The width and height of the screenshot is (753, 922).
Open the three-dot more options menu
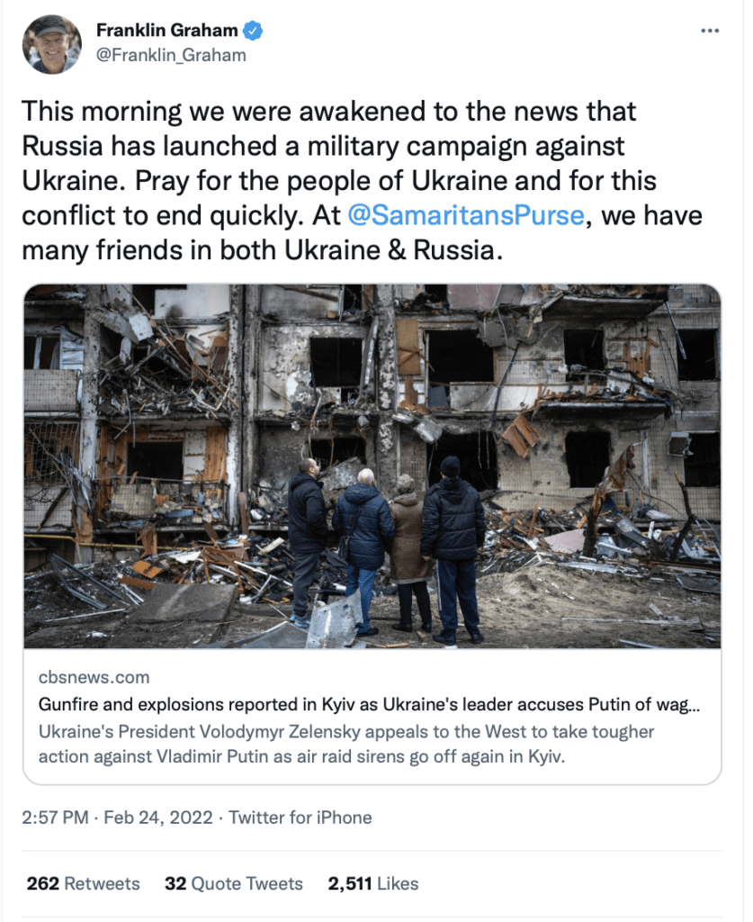[710, 31]
